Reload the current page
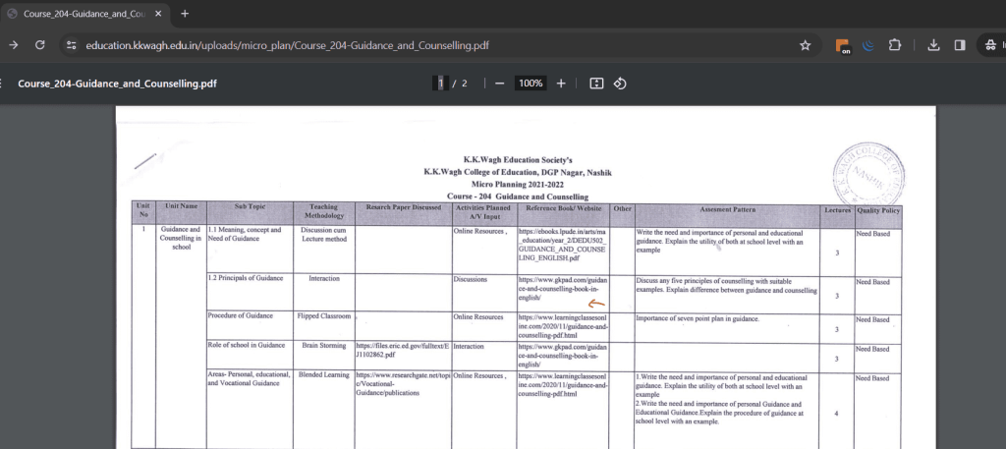Screen dimensions: 1006x449 coord(39,45)
